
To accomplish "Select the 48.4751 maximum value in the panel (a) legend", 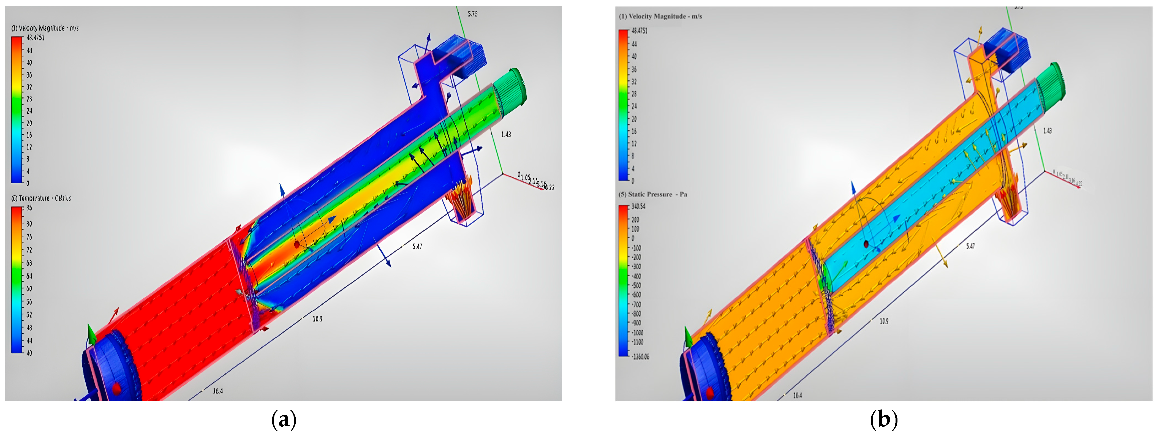I will (x=35, y=38).
